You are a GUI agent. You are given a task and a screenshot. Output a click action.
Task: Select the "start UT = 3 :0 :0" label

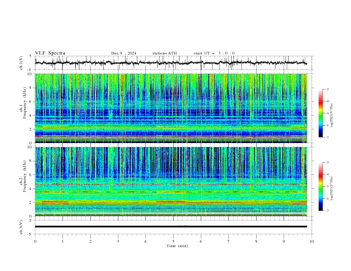coord(214,53)
